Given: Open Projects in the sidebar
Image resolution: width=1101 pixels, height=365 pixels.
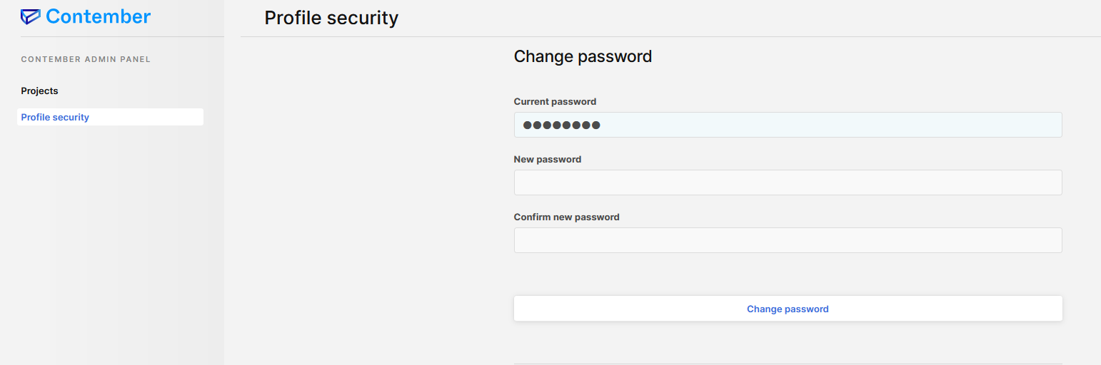Looking at the screenshot, I should (x=40, y=91).
